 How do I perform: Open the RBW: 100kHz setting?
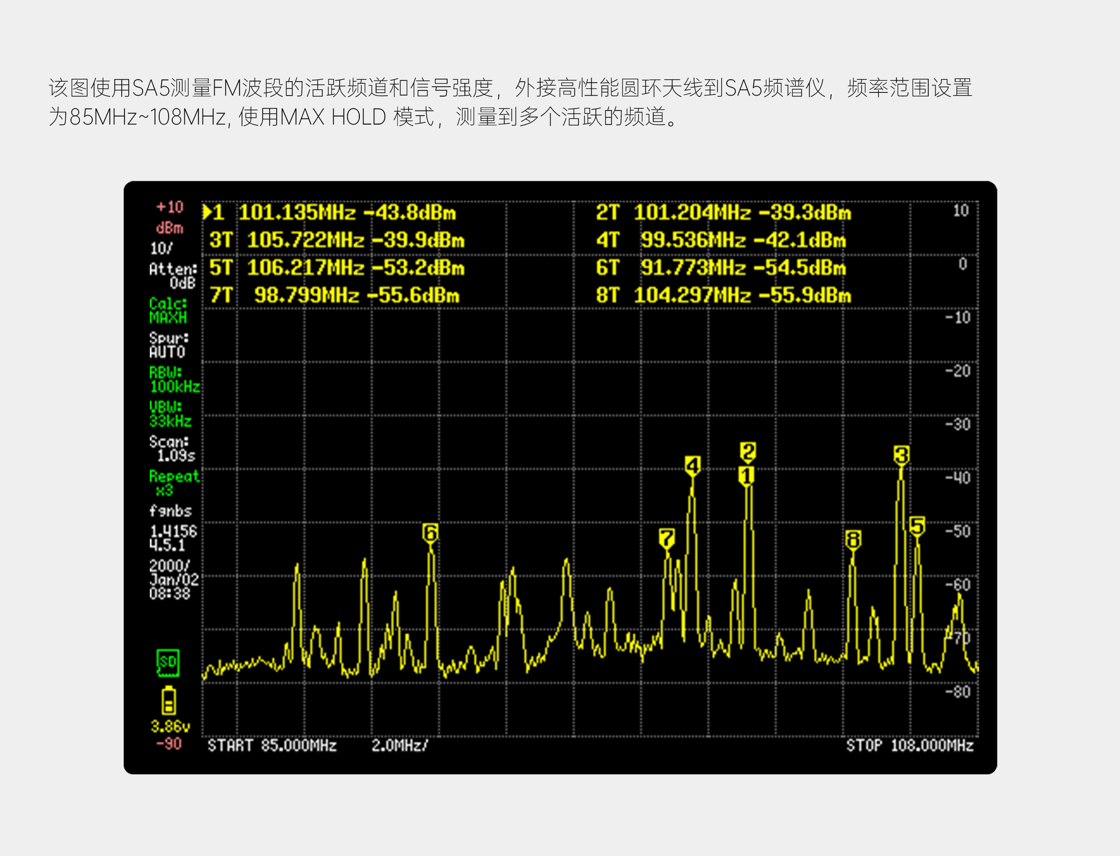[x=174, y=380]
